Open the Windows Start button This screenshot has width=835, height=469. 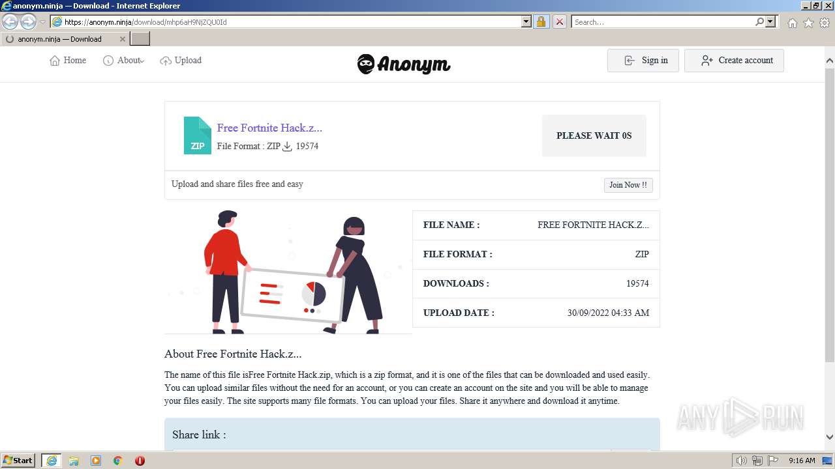coord(18,461)
